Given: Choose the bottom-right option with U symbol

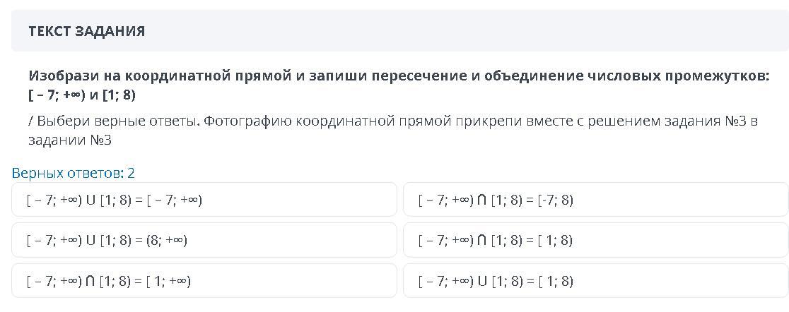Looking at the screenshot, I should click(x=596, y=281).
